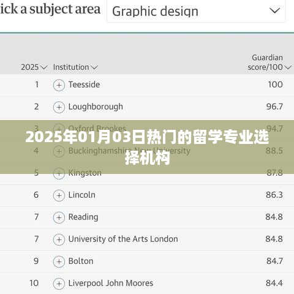Image resolution: width=294 pixels, height=294 pixels.
Task: Click Kingston's score 87.8
Action: tap(274, 173)
